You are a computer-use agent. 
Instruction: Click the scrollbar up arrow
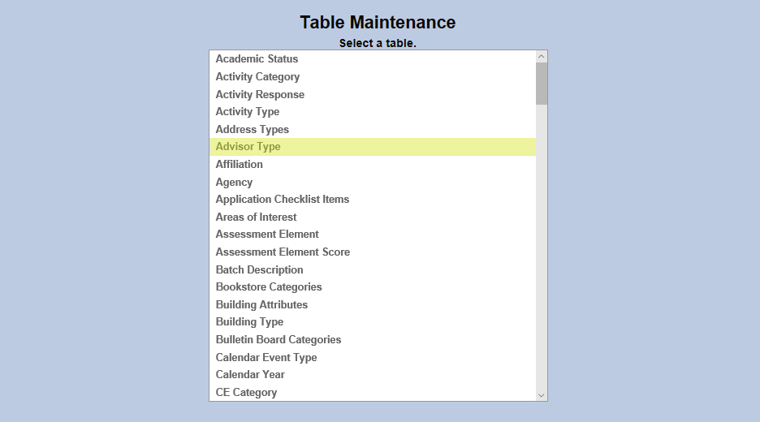click(x=542, y=57)
